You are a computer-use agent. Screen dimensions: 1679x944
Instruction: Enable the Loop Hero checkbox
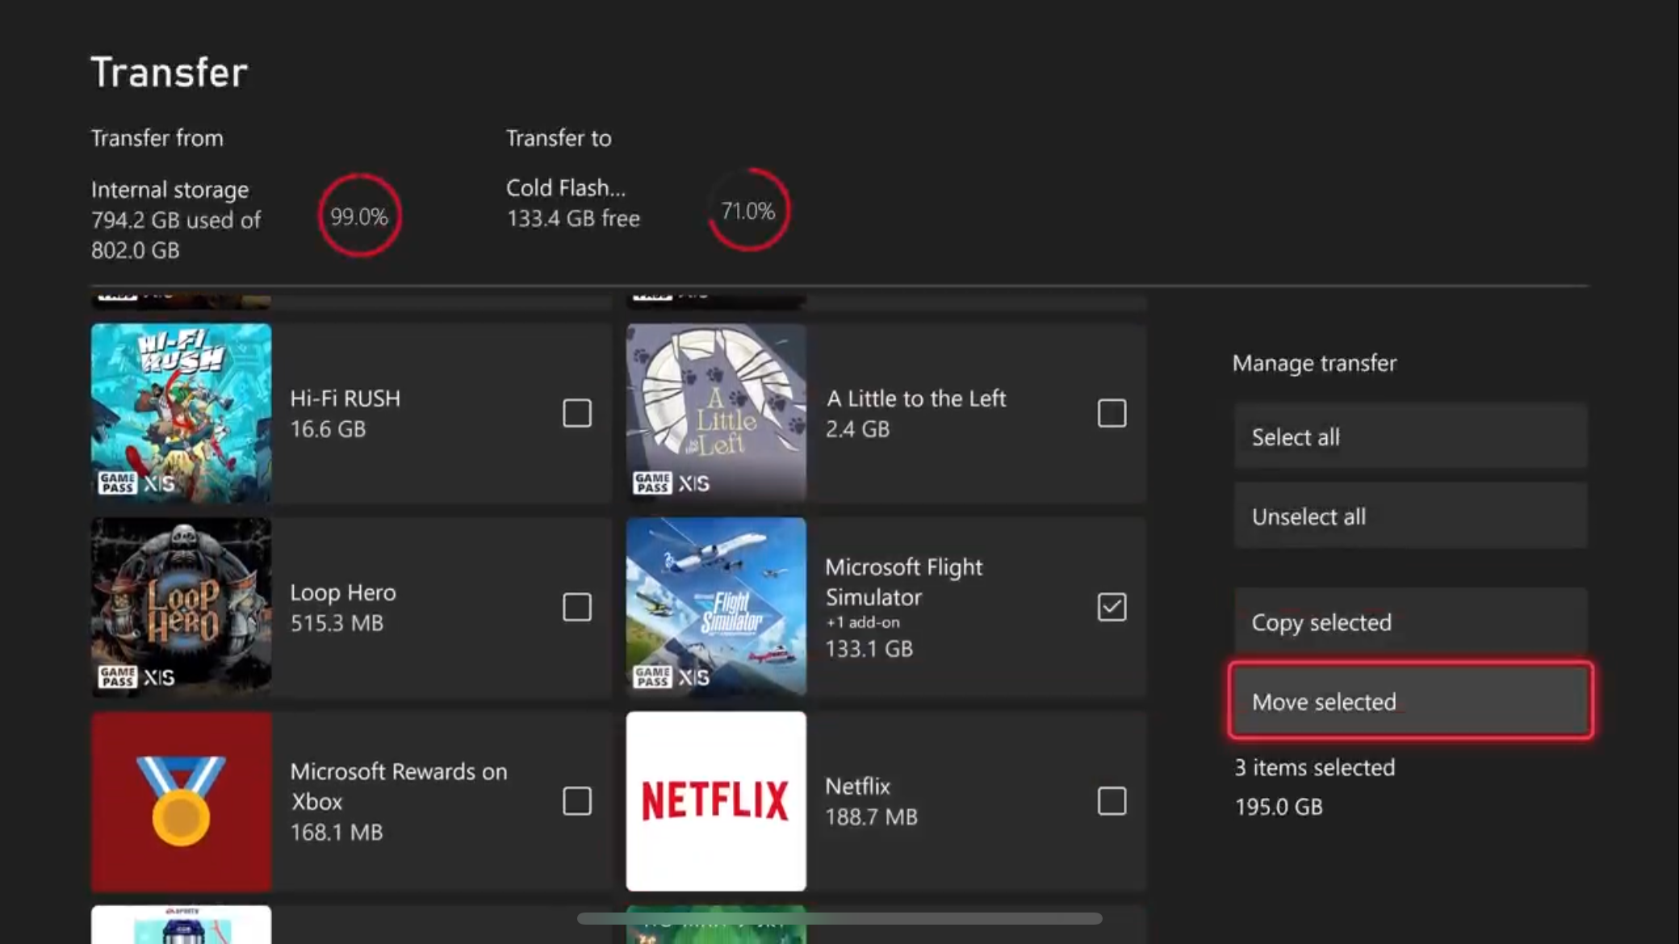[x=576, y=607]
